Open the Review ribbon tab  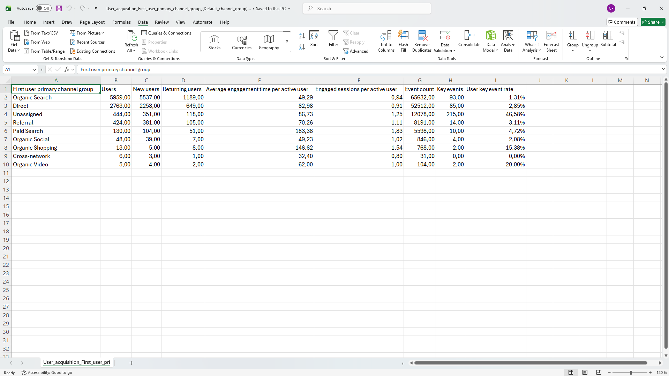tap(161, 22)
